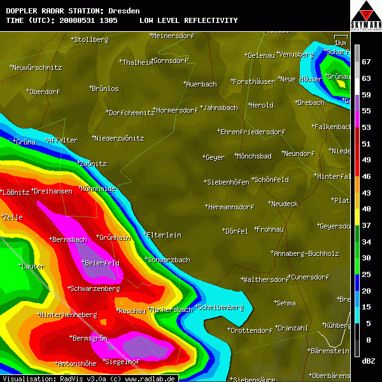Click the Stollberg town label

tap(90, 39)
